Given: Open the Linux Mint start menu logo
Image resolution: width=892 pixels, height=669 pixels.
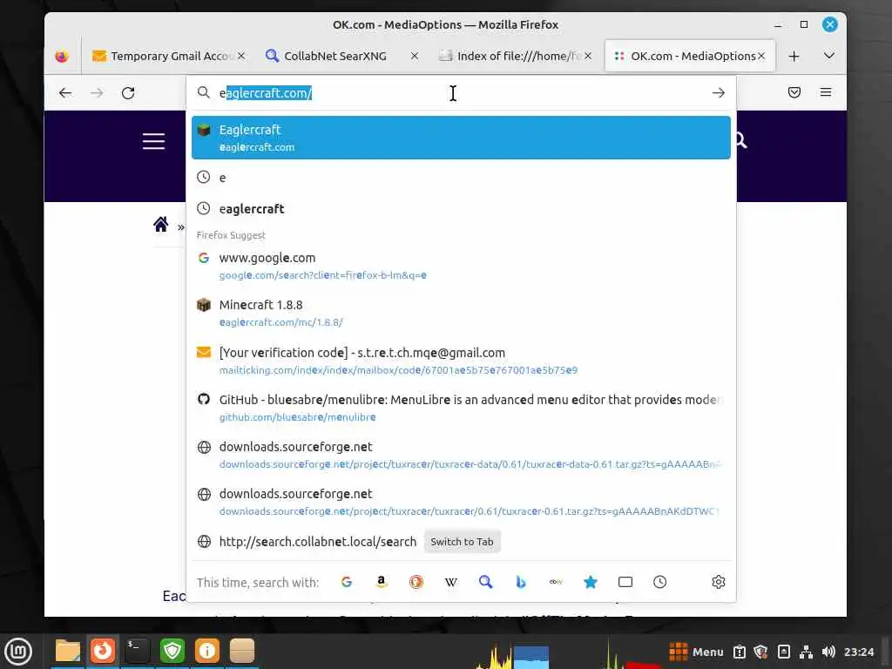Looking at the screenshot, I should click(18, 652).
